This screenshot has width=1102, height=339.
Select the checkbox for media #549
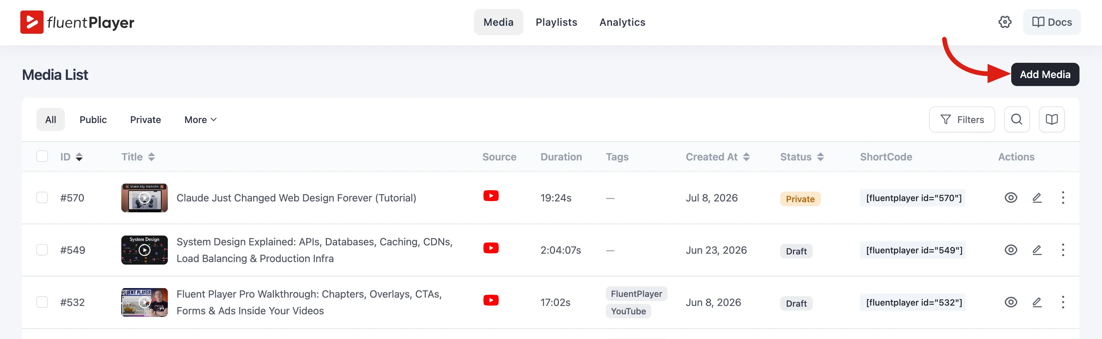point(42,250)
